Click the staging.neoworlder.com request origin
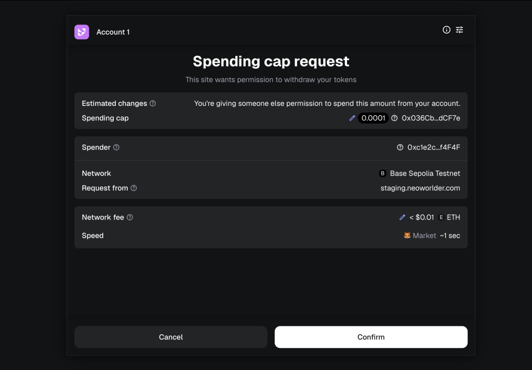This screenshot has height=370, width=532. click(x=420, y=188)
